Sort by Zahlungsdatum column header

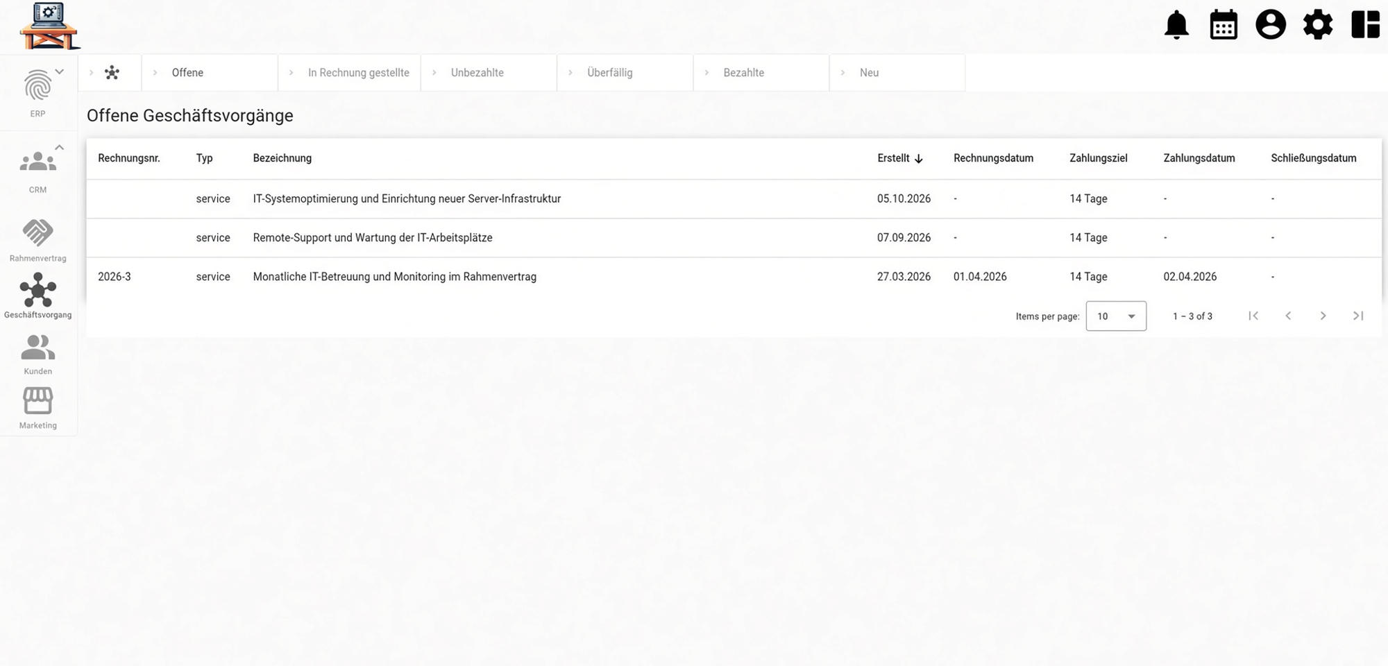coord(1199,158)
